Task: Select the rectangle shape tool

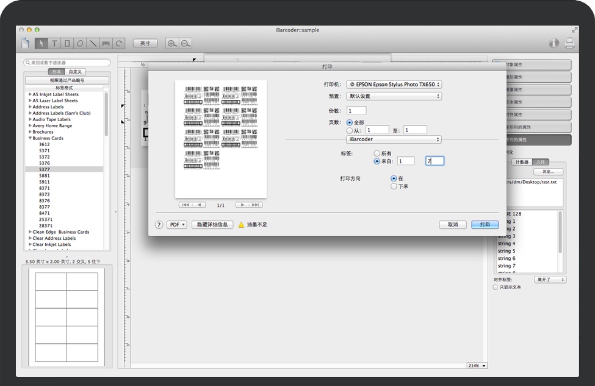Action: [67, 43]
